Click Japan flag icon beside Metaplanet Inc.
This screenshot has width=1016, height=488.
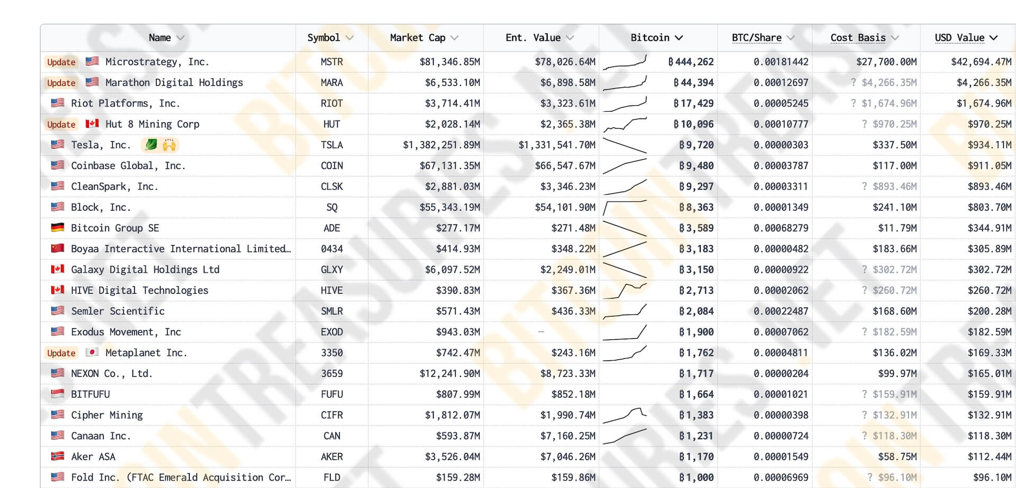92,353
